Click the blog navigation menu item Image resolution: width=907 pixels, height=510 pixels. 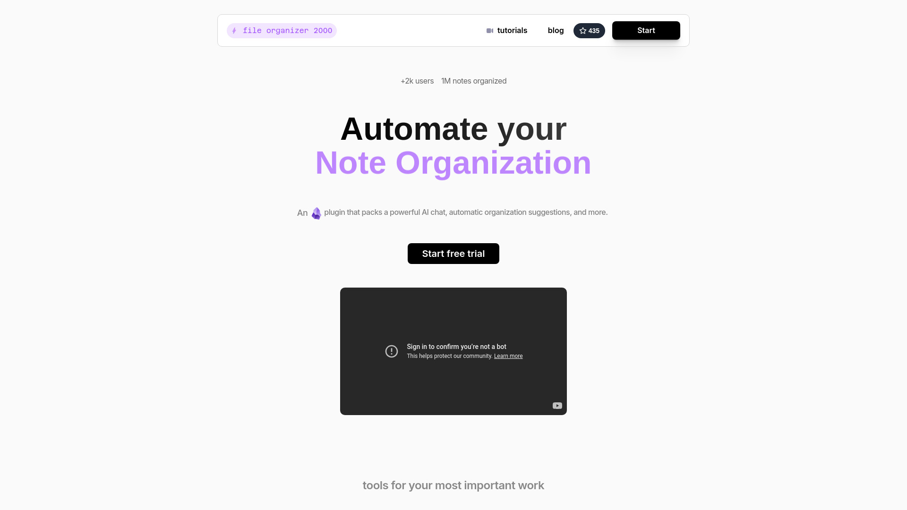(556, 30)
